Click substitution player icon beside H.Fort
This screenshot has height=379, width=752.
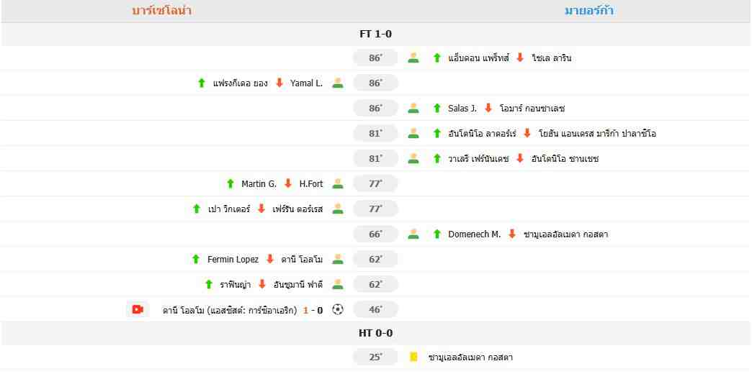(338, 183)
